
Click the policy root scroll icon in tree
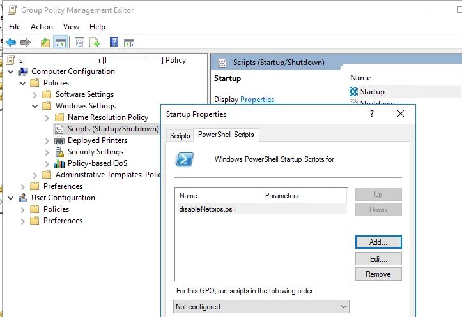pos(11,61)
